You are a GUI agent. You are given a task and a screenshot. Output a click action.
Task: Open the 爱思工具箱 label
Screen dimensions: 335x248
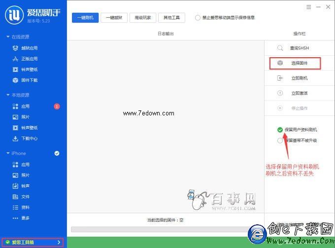click(x=23, y=242)
